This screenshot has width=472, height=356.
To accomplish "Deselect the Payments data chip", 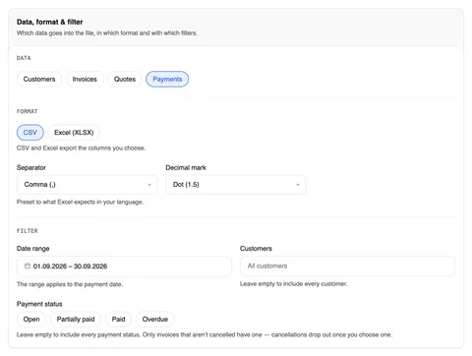I will tap(167, 79).
